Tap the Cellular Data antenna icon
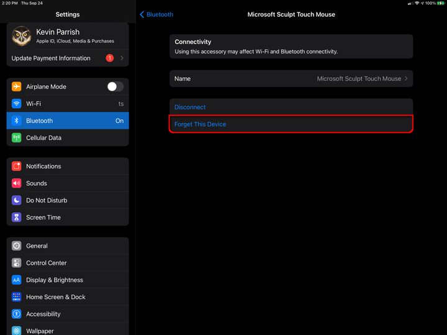Screen dimensions: 447x335 click(17, 137)
